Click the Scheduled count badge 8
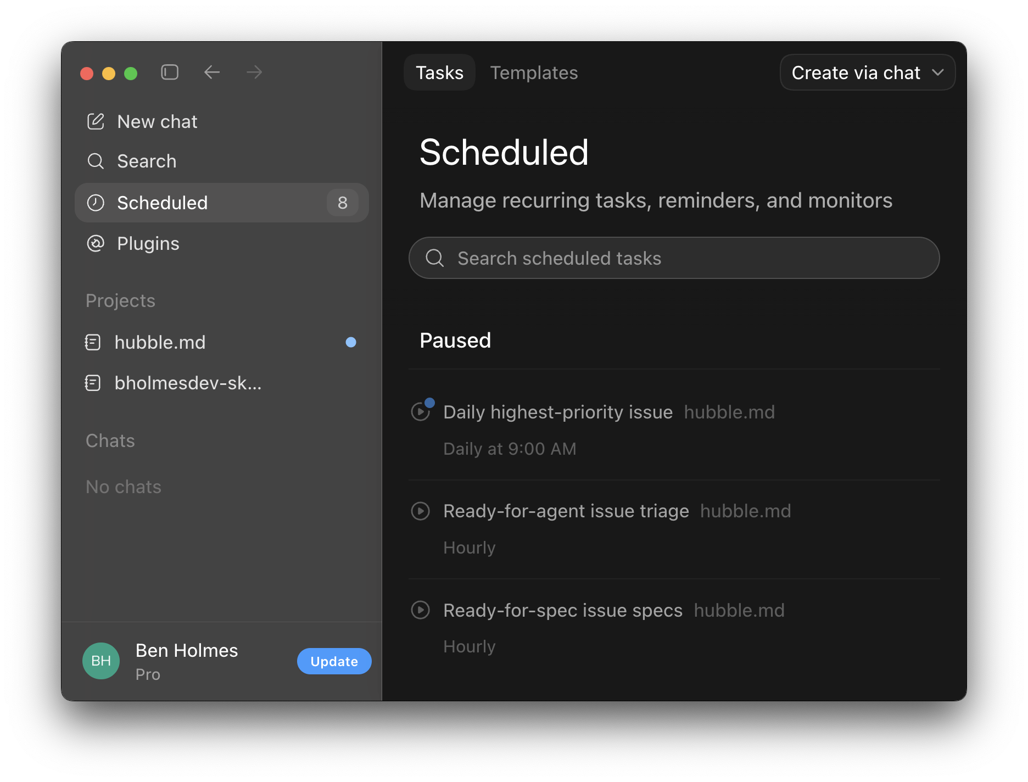This screenshot has width=1028, height=782. click(x=343, y=203)
